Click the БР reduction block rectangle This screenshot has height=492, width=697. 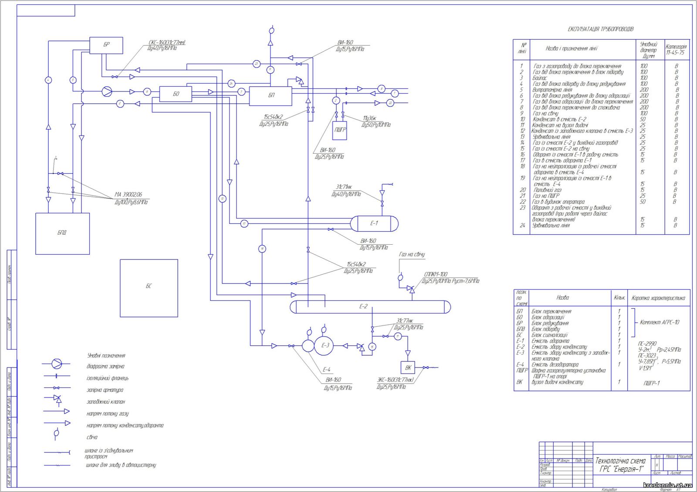tap(106, 45)
